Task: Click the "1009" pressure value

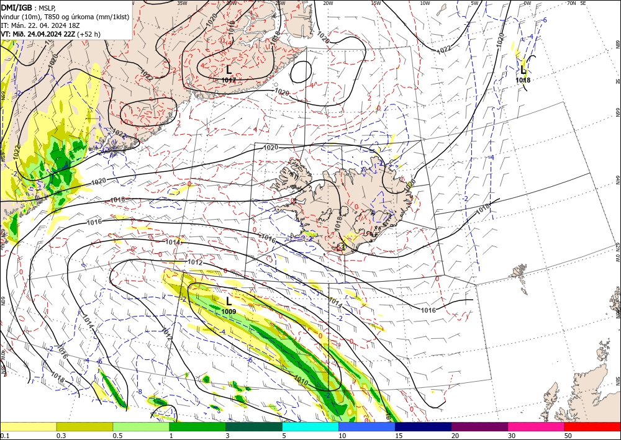Action: click(x=229, y=312)
